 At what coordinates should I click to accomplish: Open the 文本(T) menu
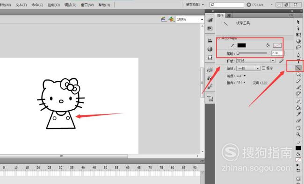coord(21,5)
